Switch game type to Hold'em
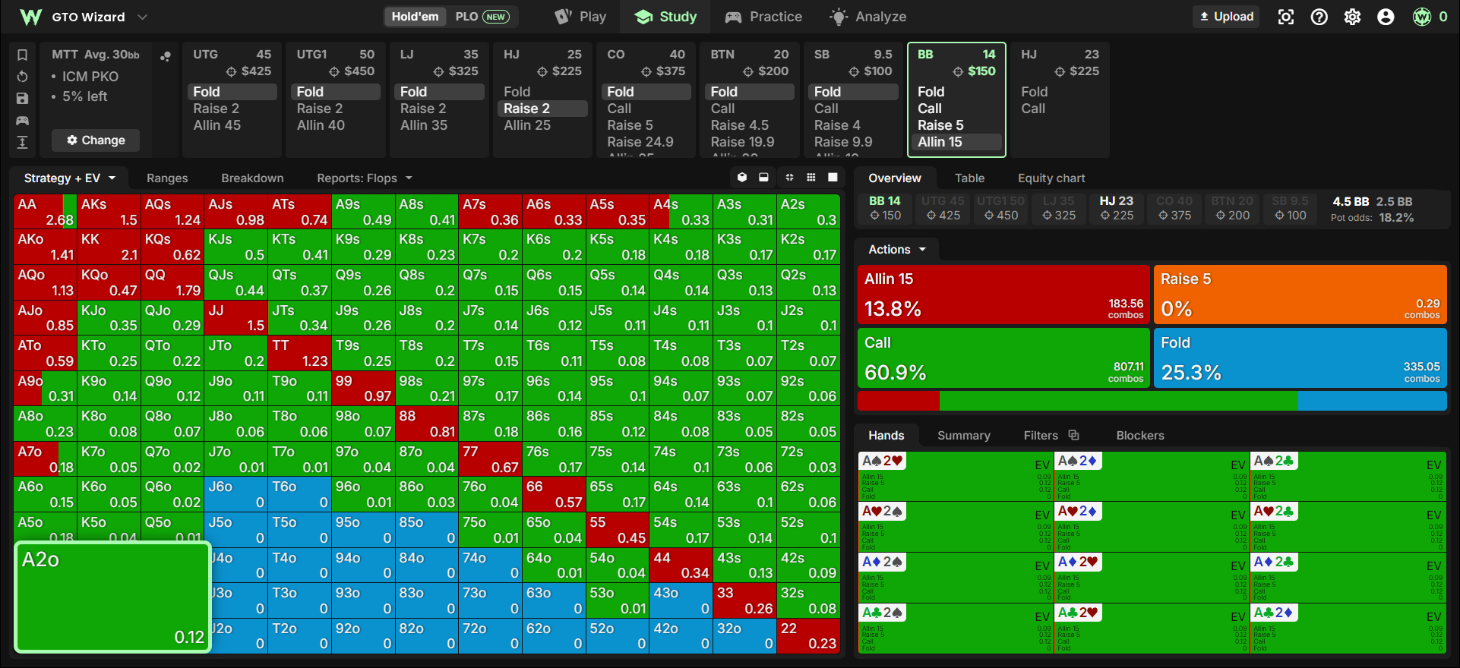The image size is (1460, 668). 415,17
